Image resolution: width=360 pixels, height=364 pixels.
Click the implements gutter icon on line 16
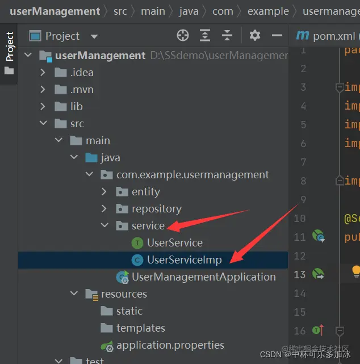tap(318, 329)
